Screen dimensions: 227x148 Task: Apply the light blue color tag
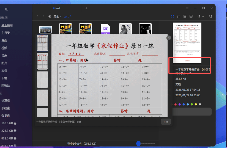tap(188, 104)
